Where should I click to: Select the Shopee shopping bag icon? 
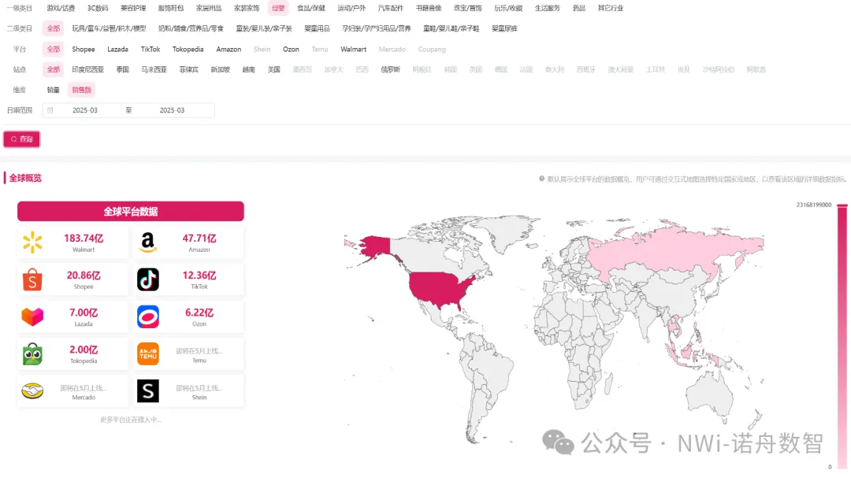pyautogui.click(x=32, y=279)
